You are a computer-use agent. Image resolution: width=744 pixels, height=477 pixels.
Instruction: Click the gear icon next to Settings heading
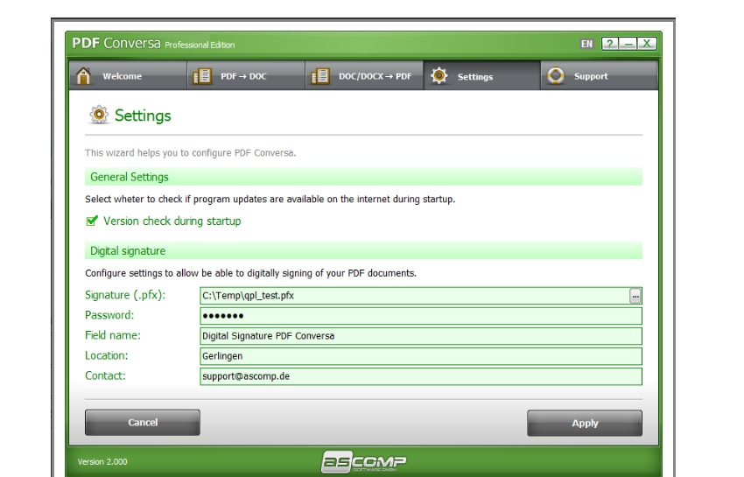[99, 115]
